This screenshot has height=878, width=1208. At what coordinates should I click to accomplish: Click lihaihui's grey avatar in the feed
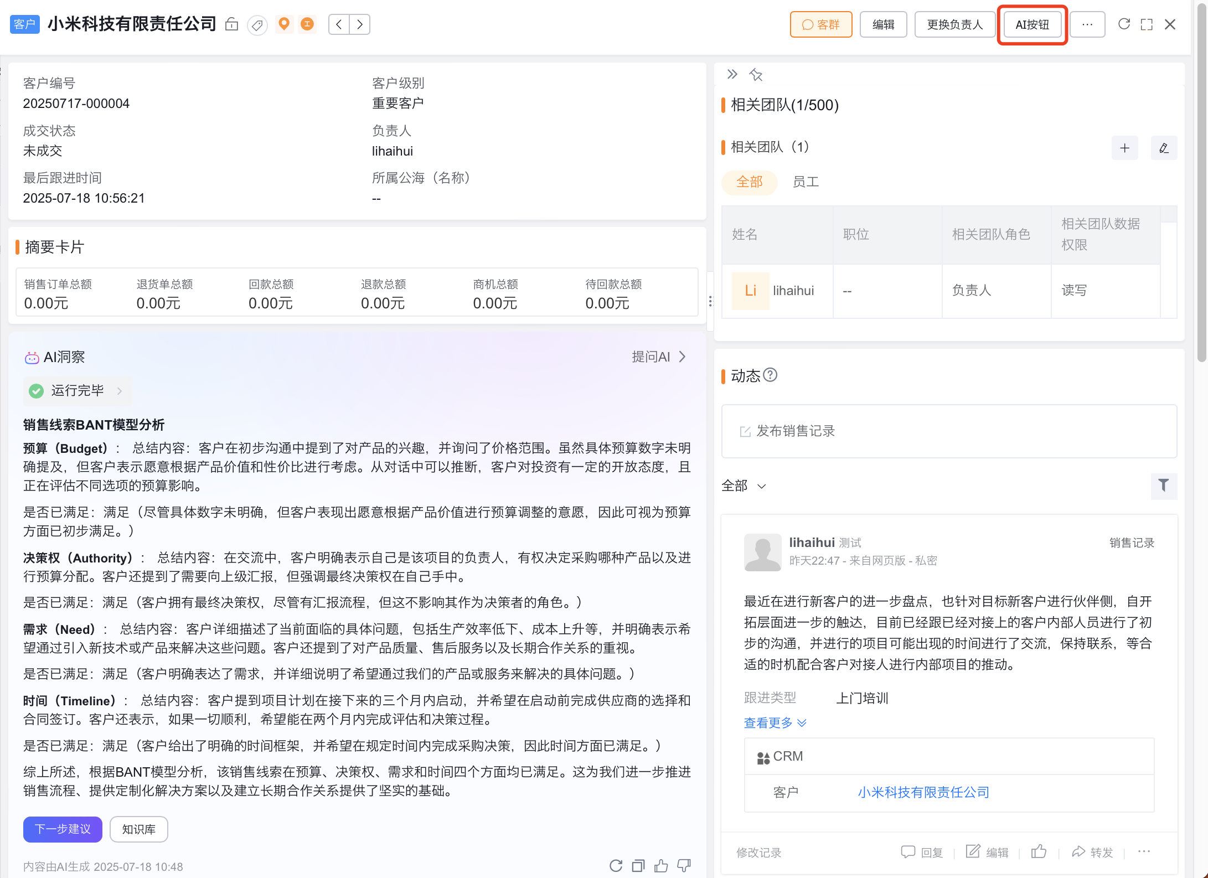762,552
